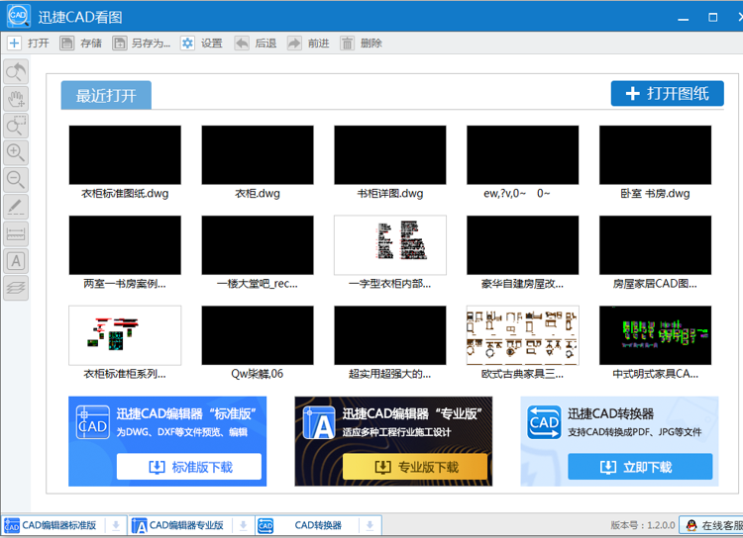Screen dimensions: 743x538
Task: Click the 在线客服 button
Action: (x=711, y=525)
